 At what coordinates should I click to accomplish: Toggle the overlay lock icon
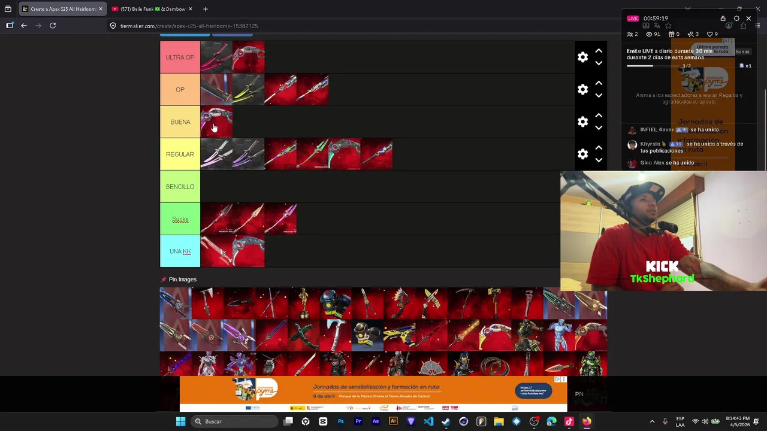tap(723, 19)
